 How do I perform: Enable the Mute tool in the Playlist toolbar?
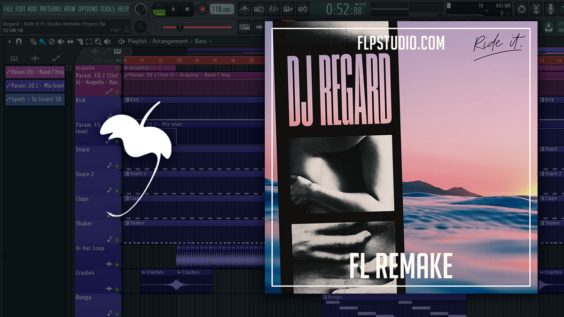(60, 41)
